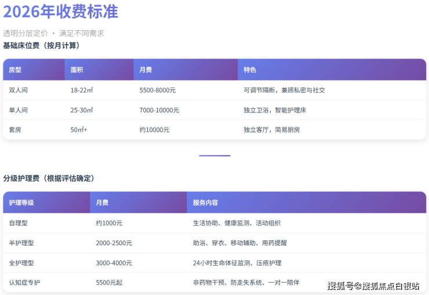Click the purple divider bar between tables
Screen dimensions: 429x295
click(x=214, y=155)
